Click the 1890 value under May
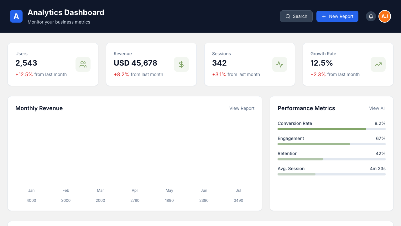Image resolution: width=401 pixels, height=226 pixels. pyautogui.click(x=169, y=201)
